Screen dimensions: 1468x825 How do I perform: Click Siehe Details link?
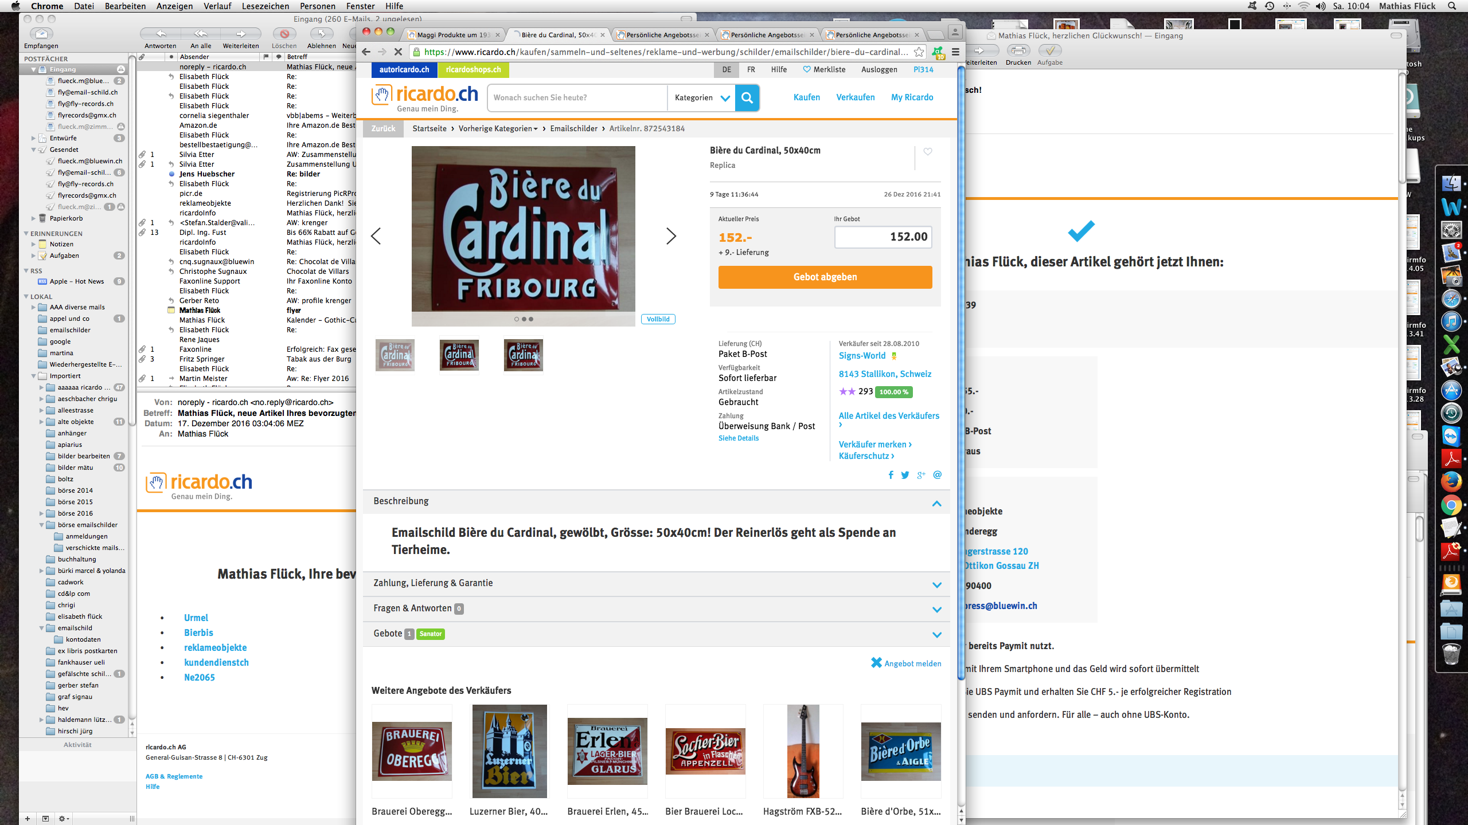(738, 438)
